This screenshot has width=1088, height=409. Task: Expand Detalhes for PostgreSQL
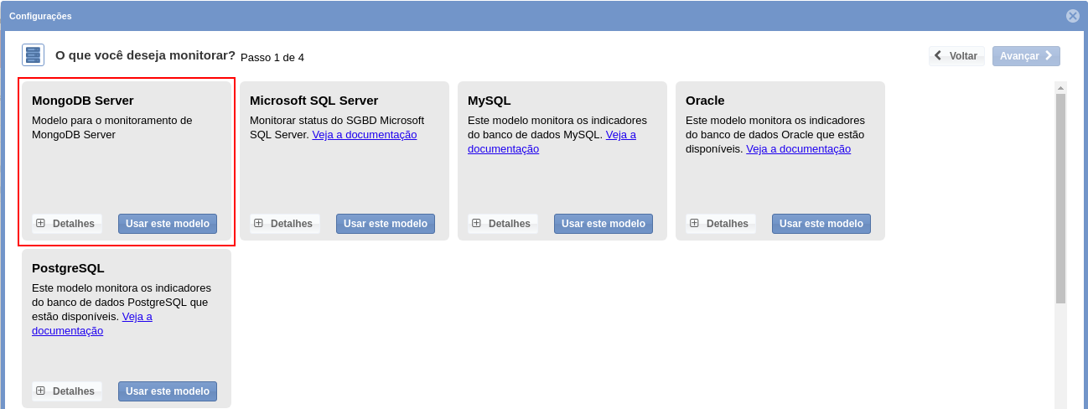67,391
